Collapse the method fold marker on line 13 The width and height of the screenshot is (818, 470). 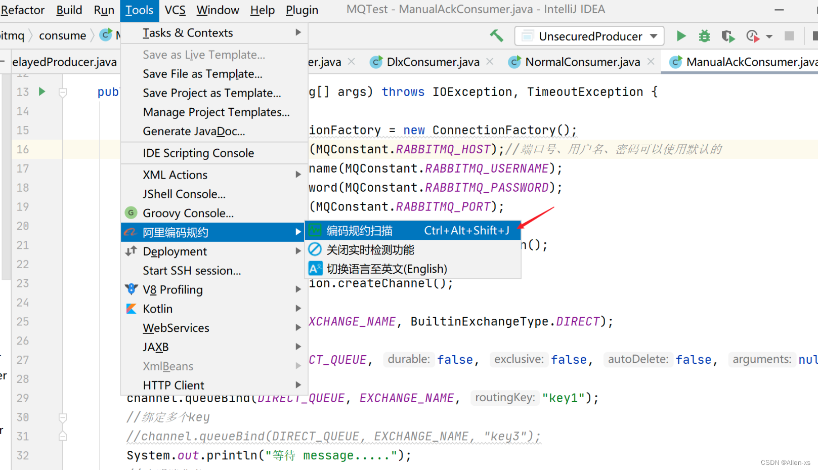[63, 93]
